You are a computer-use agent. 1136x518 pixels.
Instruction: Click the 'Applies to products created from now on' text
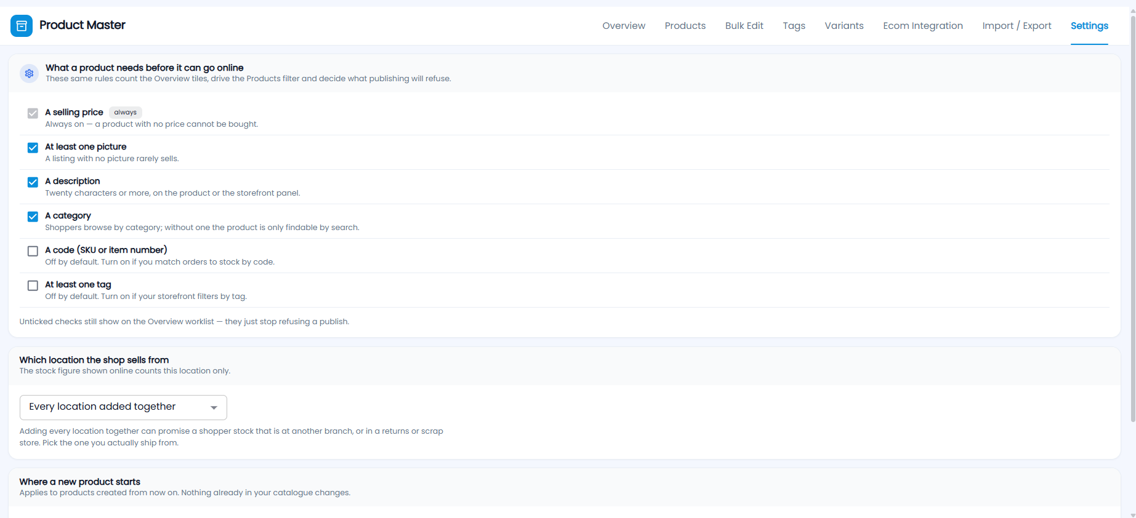[x=185, y=493]
